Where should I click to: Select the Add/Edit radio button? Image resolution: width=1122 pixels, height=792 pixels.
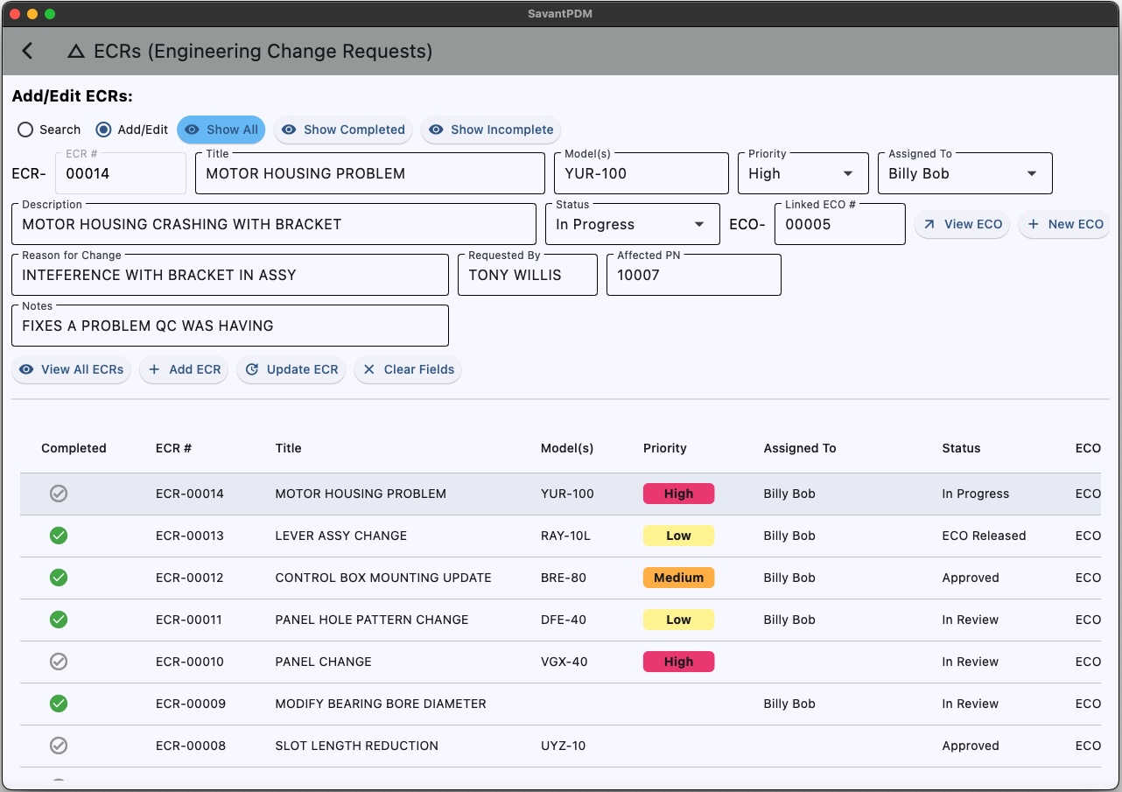[104, 130]
